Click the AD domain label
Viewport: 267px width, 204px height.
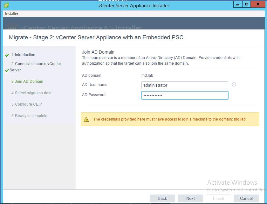(92, 75)
